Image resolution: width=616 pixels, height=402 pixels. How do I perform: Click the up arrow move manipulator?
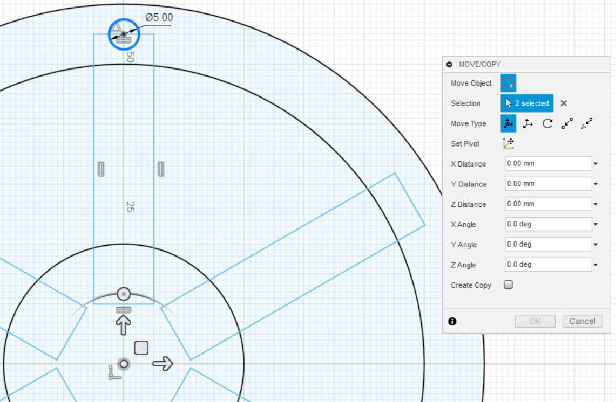coord(123,325)
